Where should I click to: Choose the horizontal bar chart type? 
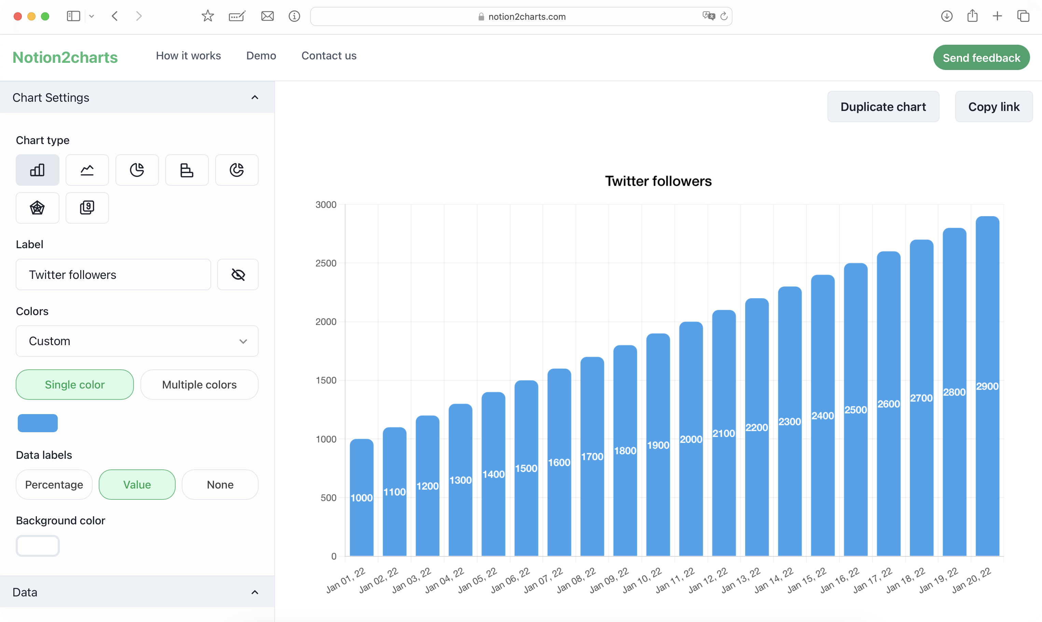tap(186, 170)
